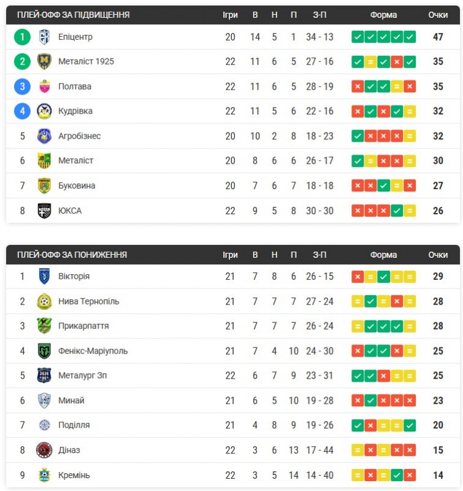
Task: Click Металіст 1925 red loss form marker
Action: (396, 62)
